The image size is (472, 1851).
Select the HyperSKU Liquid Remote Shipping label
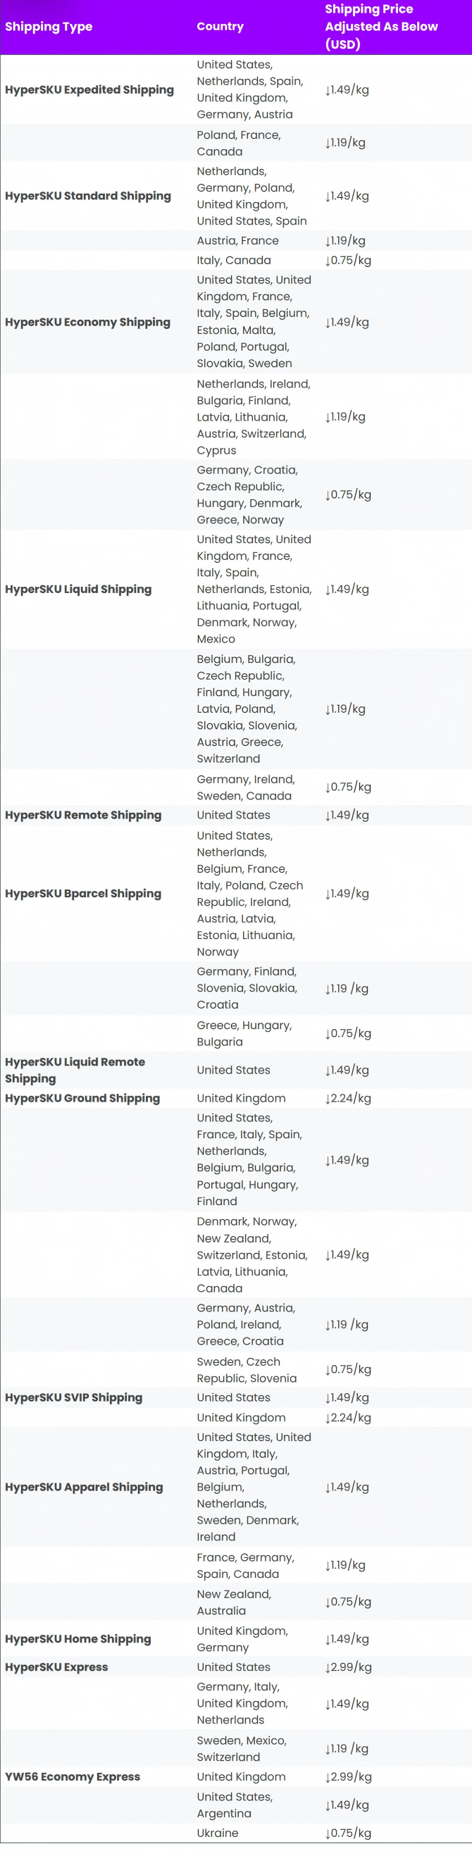75,1070
